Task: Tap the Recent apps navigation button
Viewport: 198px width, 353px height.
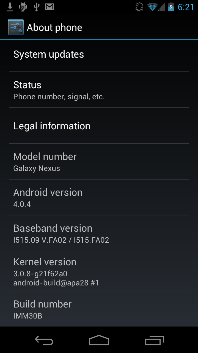Action: [x=154, y=341]
